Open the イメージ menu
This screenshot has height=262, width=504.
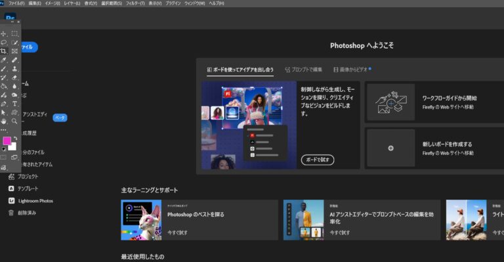pyautogui.click(x=52, y=3)
